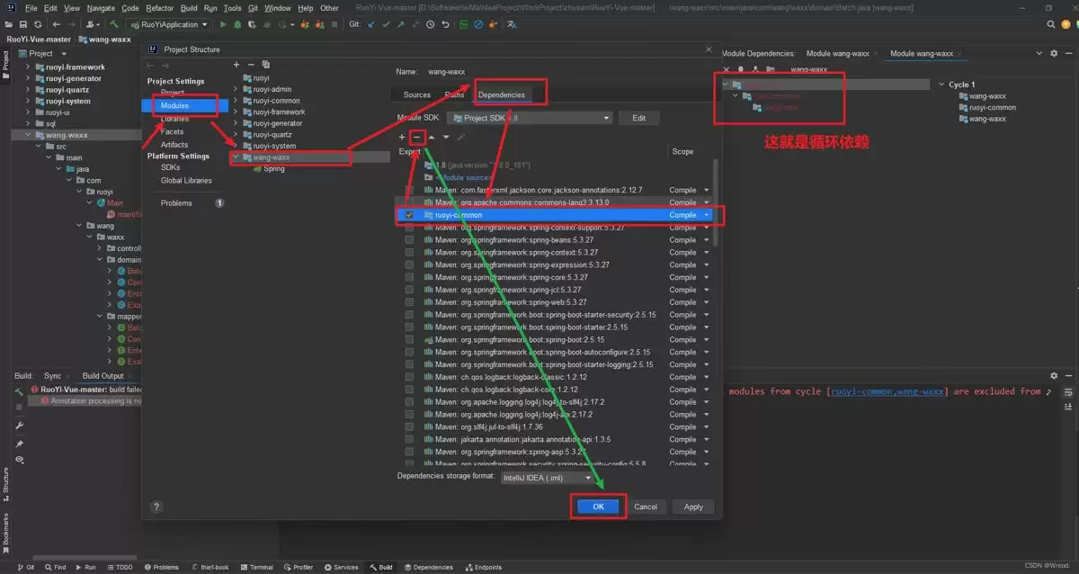
Task: Check export for spring-context:5.3.27
Action: point(409,253)
